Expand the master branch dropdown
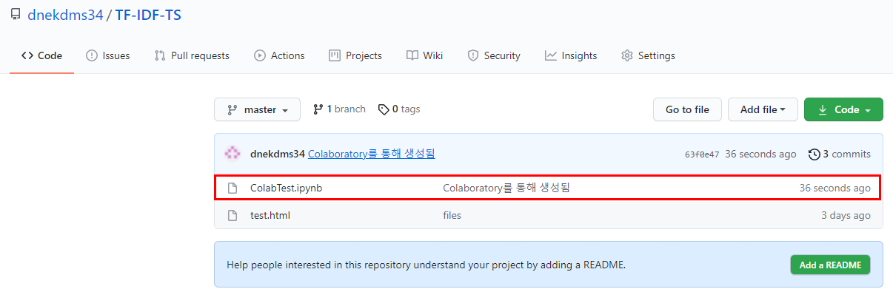 click(x=257, y=109)
